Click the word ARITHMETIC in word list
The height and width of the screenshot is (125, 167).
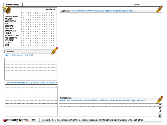(x=10, y=21)
